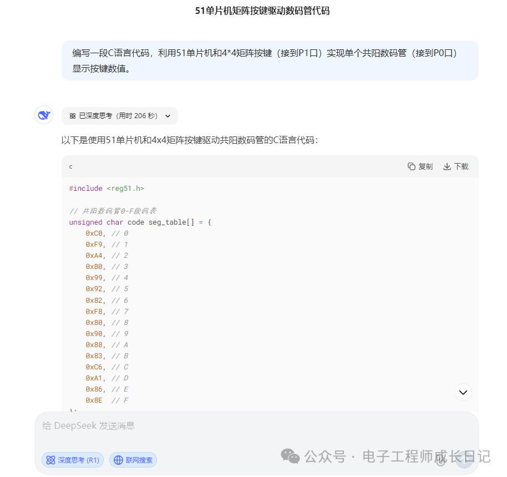Click conversation title 51单片机矩阵按键驱动数码管代码

[x=262, y=11]
